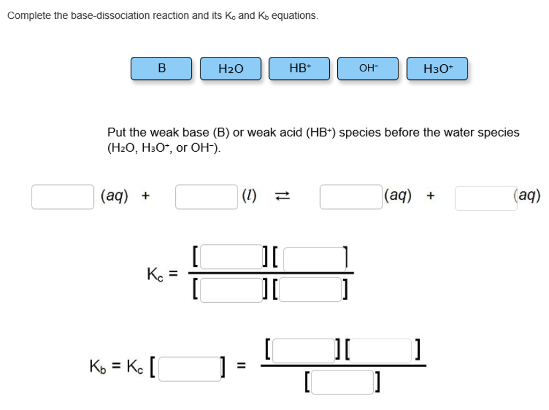Click the first product blank after the arrows

[351, 197]
